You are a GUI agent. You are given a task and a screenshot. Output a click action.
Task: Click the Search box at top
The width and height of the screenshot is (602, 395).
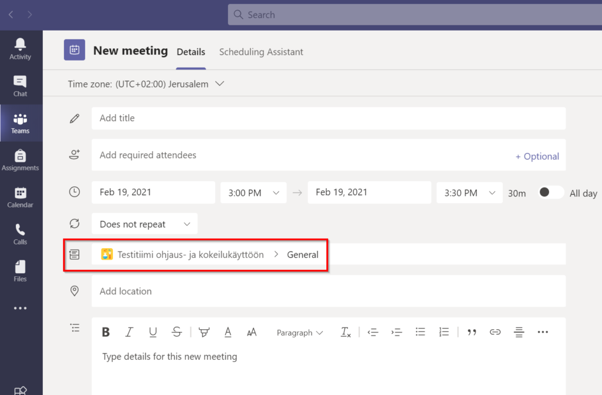click(414, 15)
